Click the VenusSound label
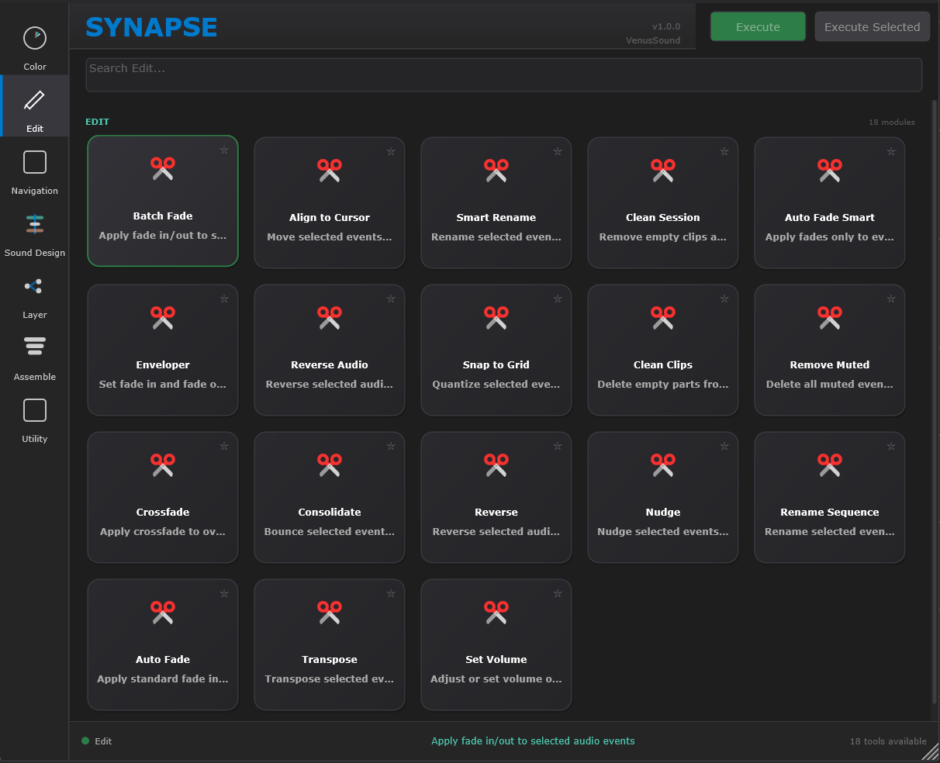Viewport: 940px width, 763px height. point(653,40)
